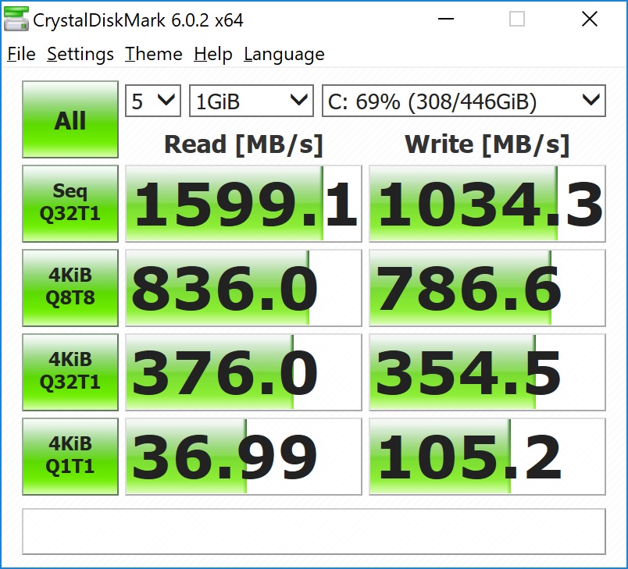Click the Write [MB/s] column header
This screenshot has height=569, width=628.
point(487,144)
